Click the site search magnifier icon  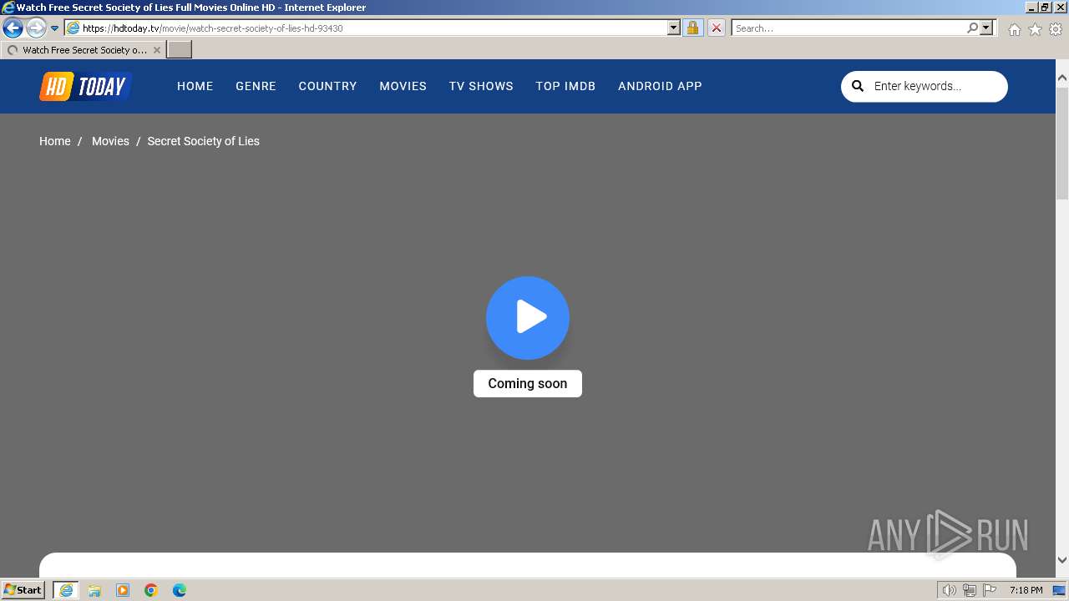click(x=858, y=86)
